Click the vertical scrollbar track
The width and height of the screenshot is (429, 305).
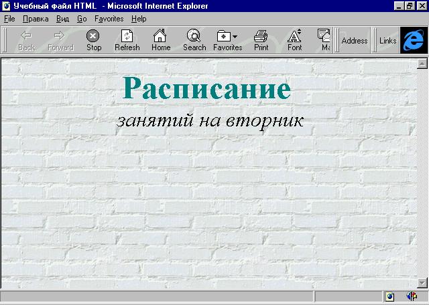422,173
